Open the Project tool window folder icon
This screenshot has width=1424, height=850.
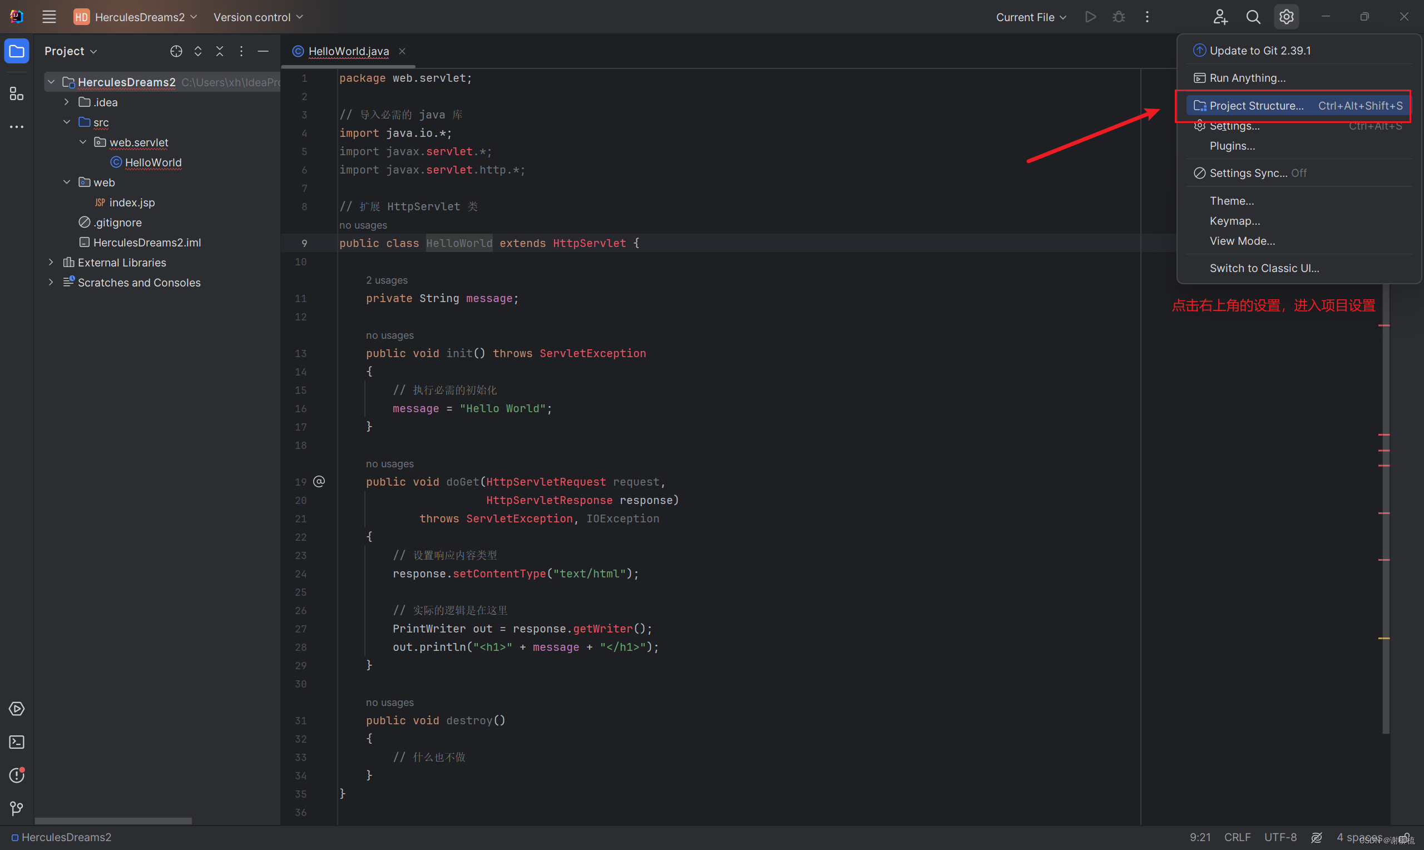point(16,51)
